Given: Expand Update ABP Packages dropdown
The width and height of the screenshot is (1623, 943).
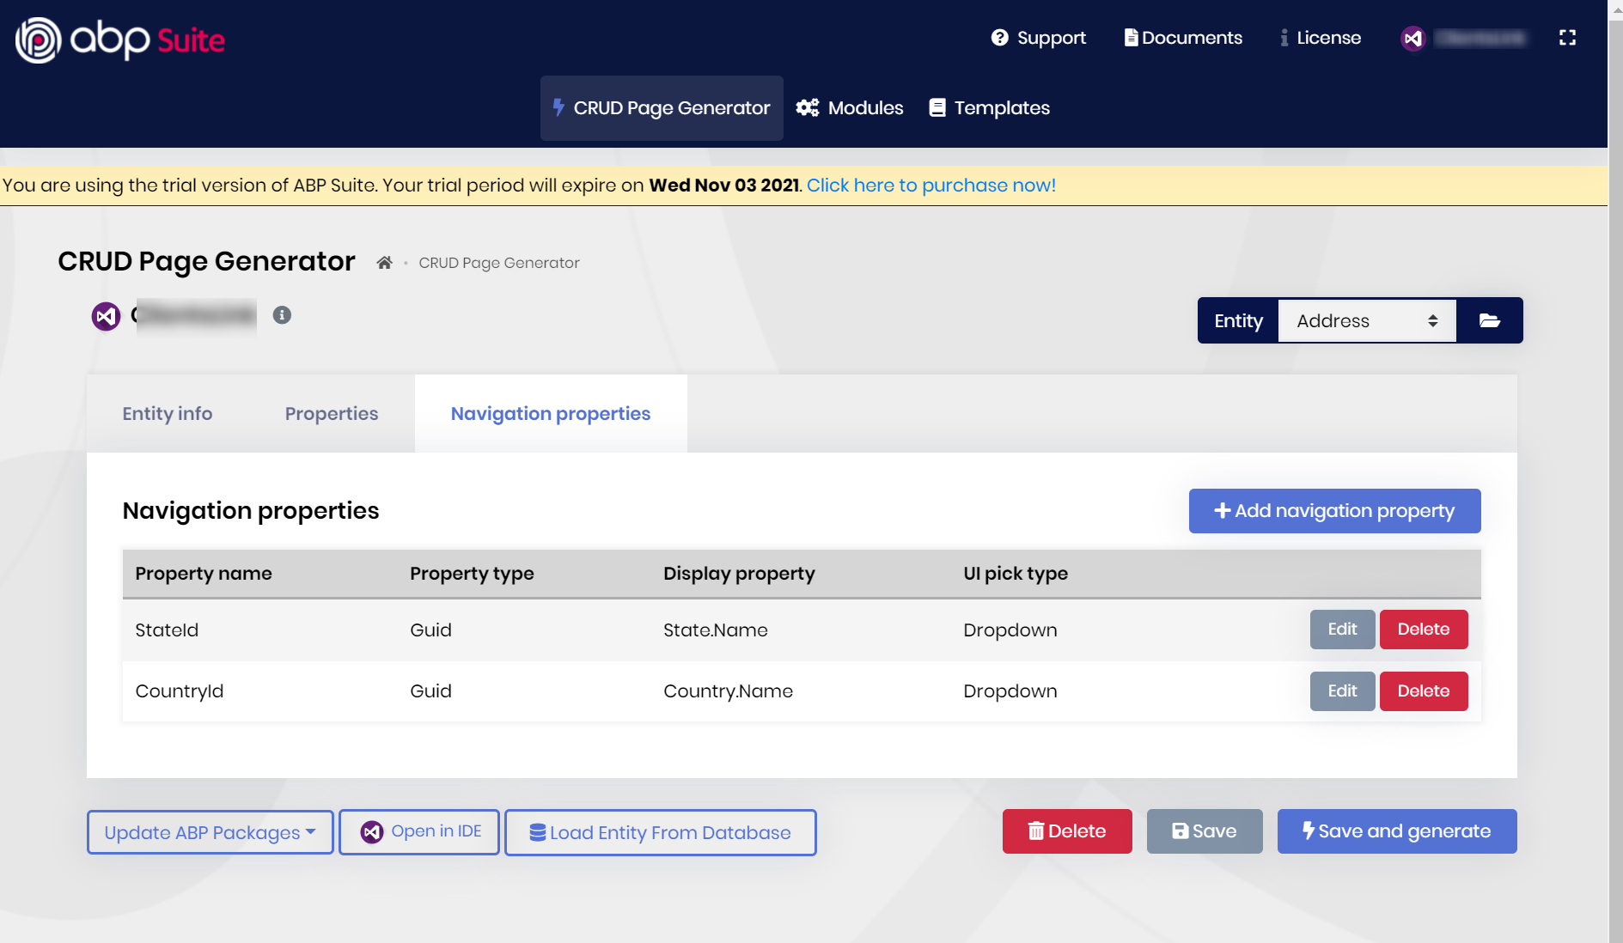Looking at the screenshot, I should pos(210,832).
